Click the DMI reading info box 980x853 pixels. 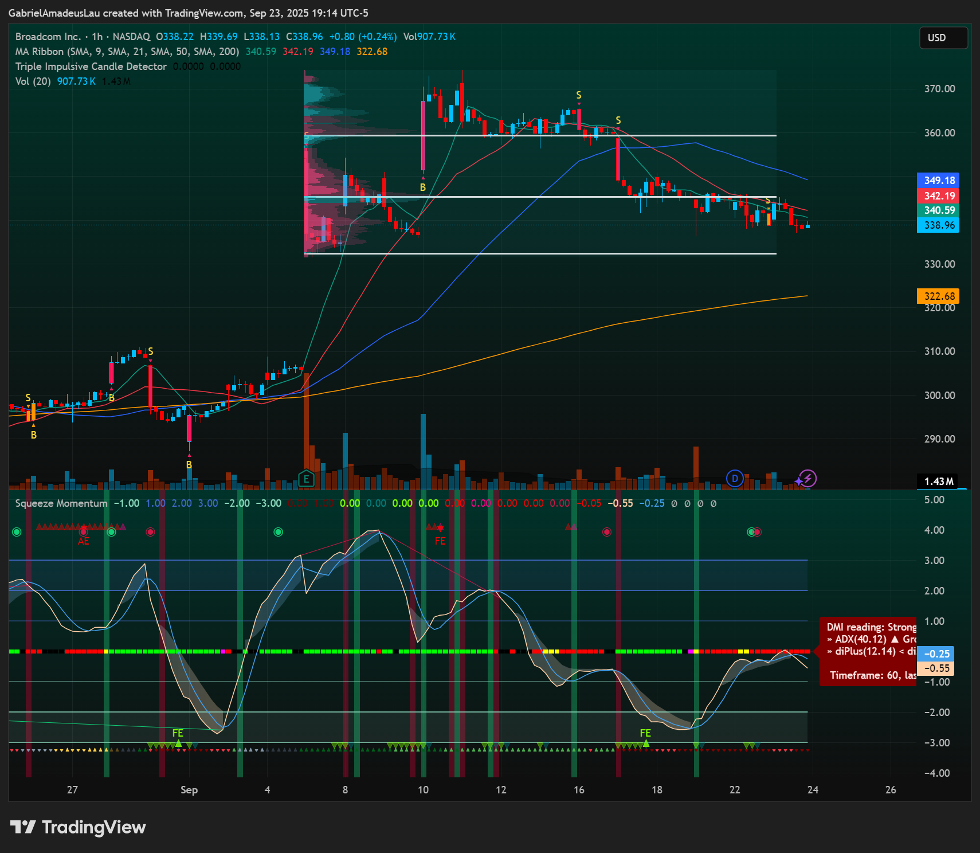(868, 651)
